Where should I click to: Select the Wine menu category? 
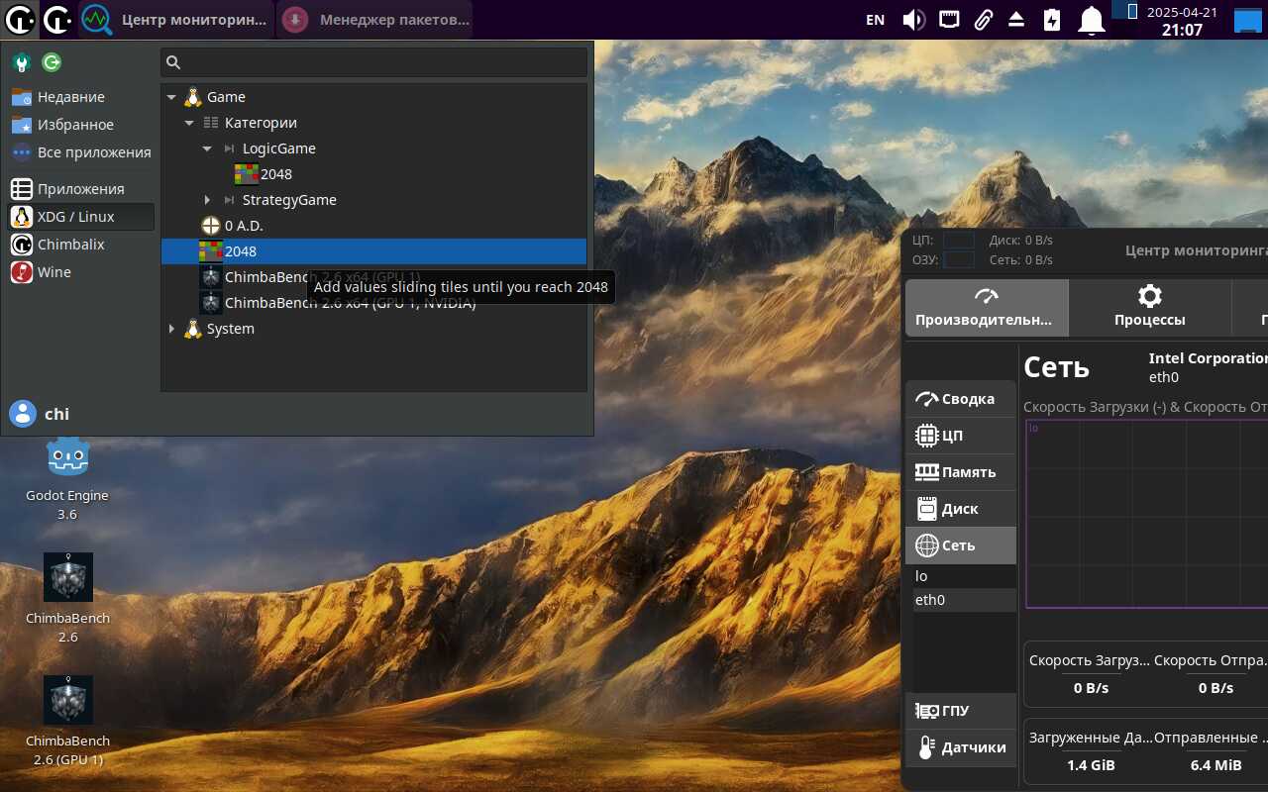coord(81,272)
